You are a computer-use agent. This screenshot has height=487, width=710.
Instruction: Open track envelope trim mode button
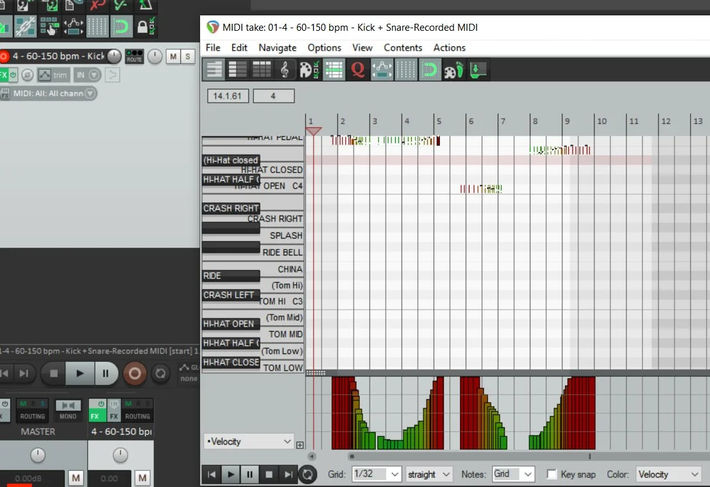53,74
